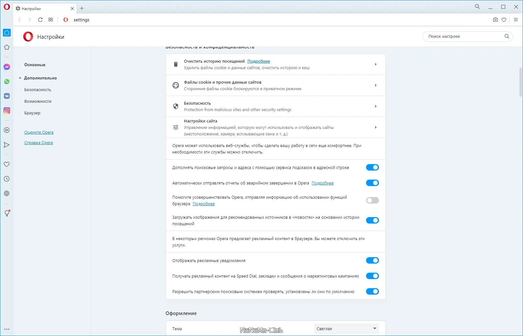Select Основные in settings menu

click(35, 65)
